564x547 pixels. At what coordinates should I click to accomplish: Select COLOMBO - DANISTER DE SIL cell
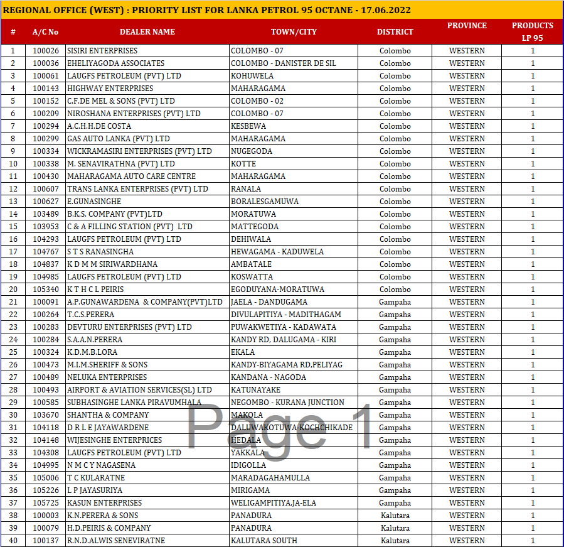coord(294,63)
